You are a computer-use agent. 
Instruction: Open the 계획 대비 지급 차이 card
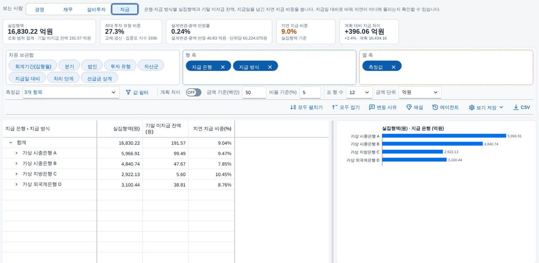pyautogui.click(x=369, y=32)
